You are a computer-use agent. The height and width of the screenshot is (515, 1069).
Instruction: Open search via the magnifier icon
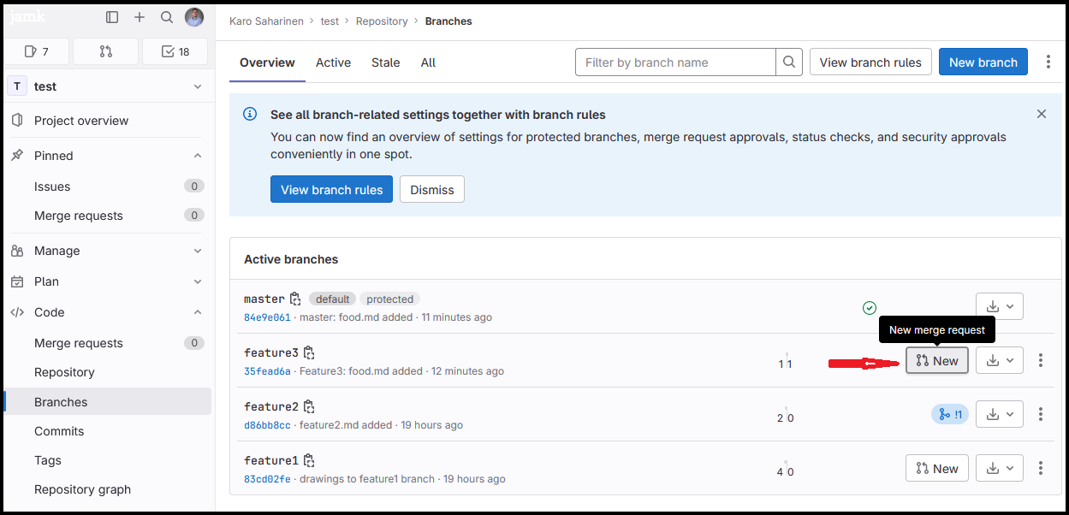[x=167, y=17]
